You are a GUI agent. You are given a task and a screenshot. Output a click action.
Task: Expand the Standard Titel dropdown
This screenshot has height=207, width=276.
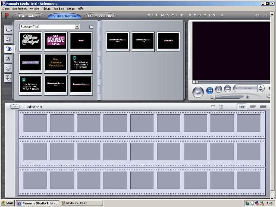[x=77, y=27]
